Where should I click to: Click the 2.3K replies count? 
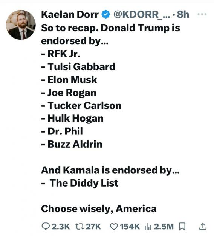(x=61, y=227)
